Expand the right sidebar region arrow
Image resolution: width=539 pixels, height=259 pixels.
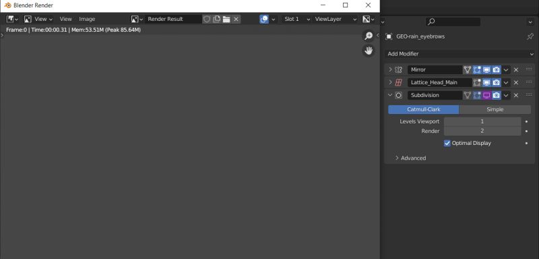pyautogui.click(x=378, y=35)
